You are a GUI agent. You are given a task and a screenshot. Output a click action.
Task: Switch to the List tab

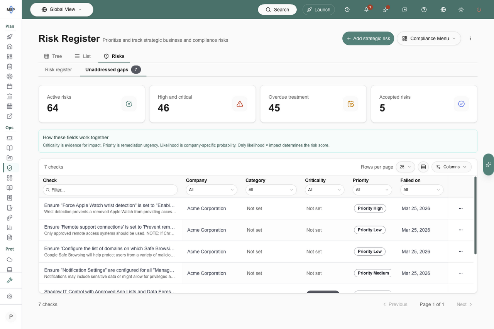(83, 56)
